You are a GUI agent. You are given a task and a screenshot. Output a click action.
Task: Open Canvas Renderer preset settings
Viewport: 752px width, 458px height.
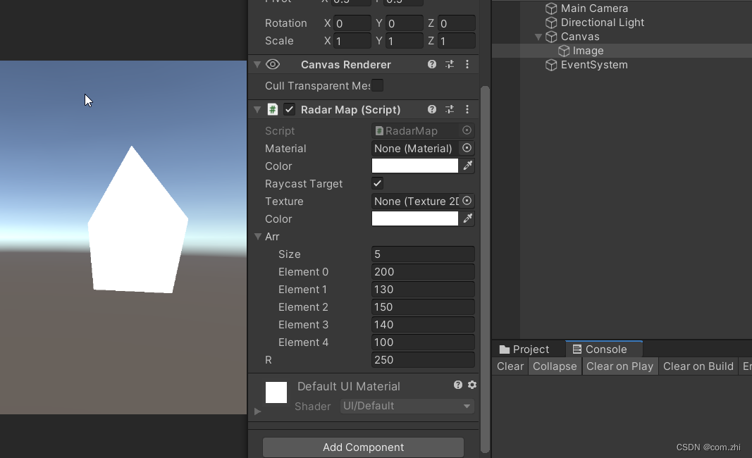click(450, 64)
